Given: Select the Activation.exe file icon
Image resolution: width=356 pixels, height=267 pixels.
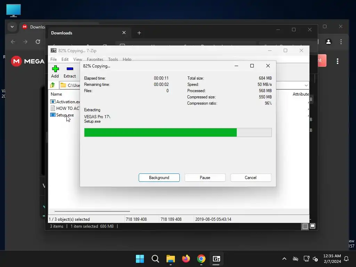Looking at the screenshot, I should point(53,102).
